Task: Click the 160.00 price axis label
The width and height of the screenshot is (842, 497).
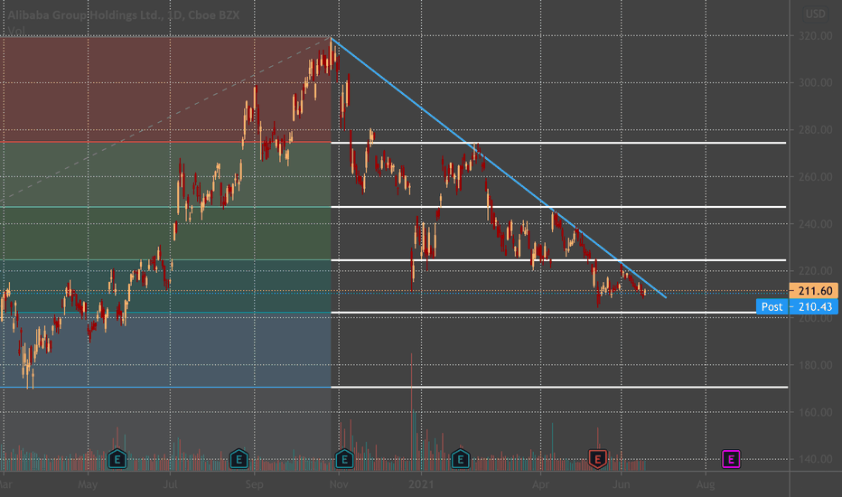Action: pos(815,412)
